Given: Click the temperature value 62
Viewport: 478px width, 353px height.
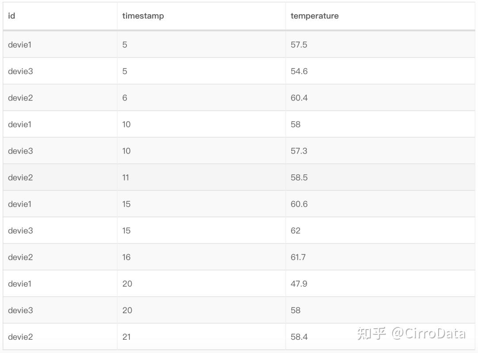Looking at the screenshot, I should 295,230.
